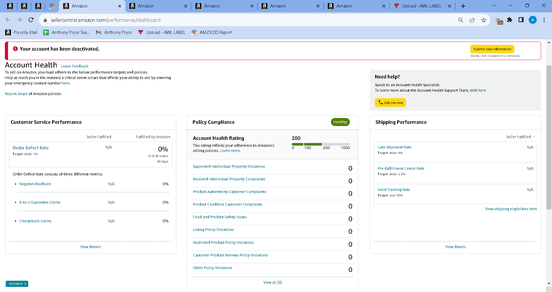The height and width of the screenshot is (292, 552).
Task: Open Restricted Product Policy Violations
Action: (223, 243)
